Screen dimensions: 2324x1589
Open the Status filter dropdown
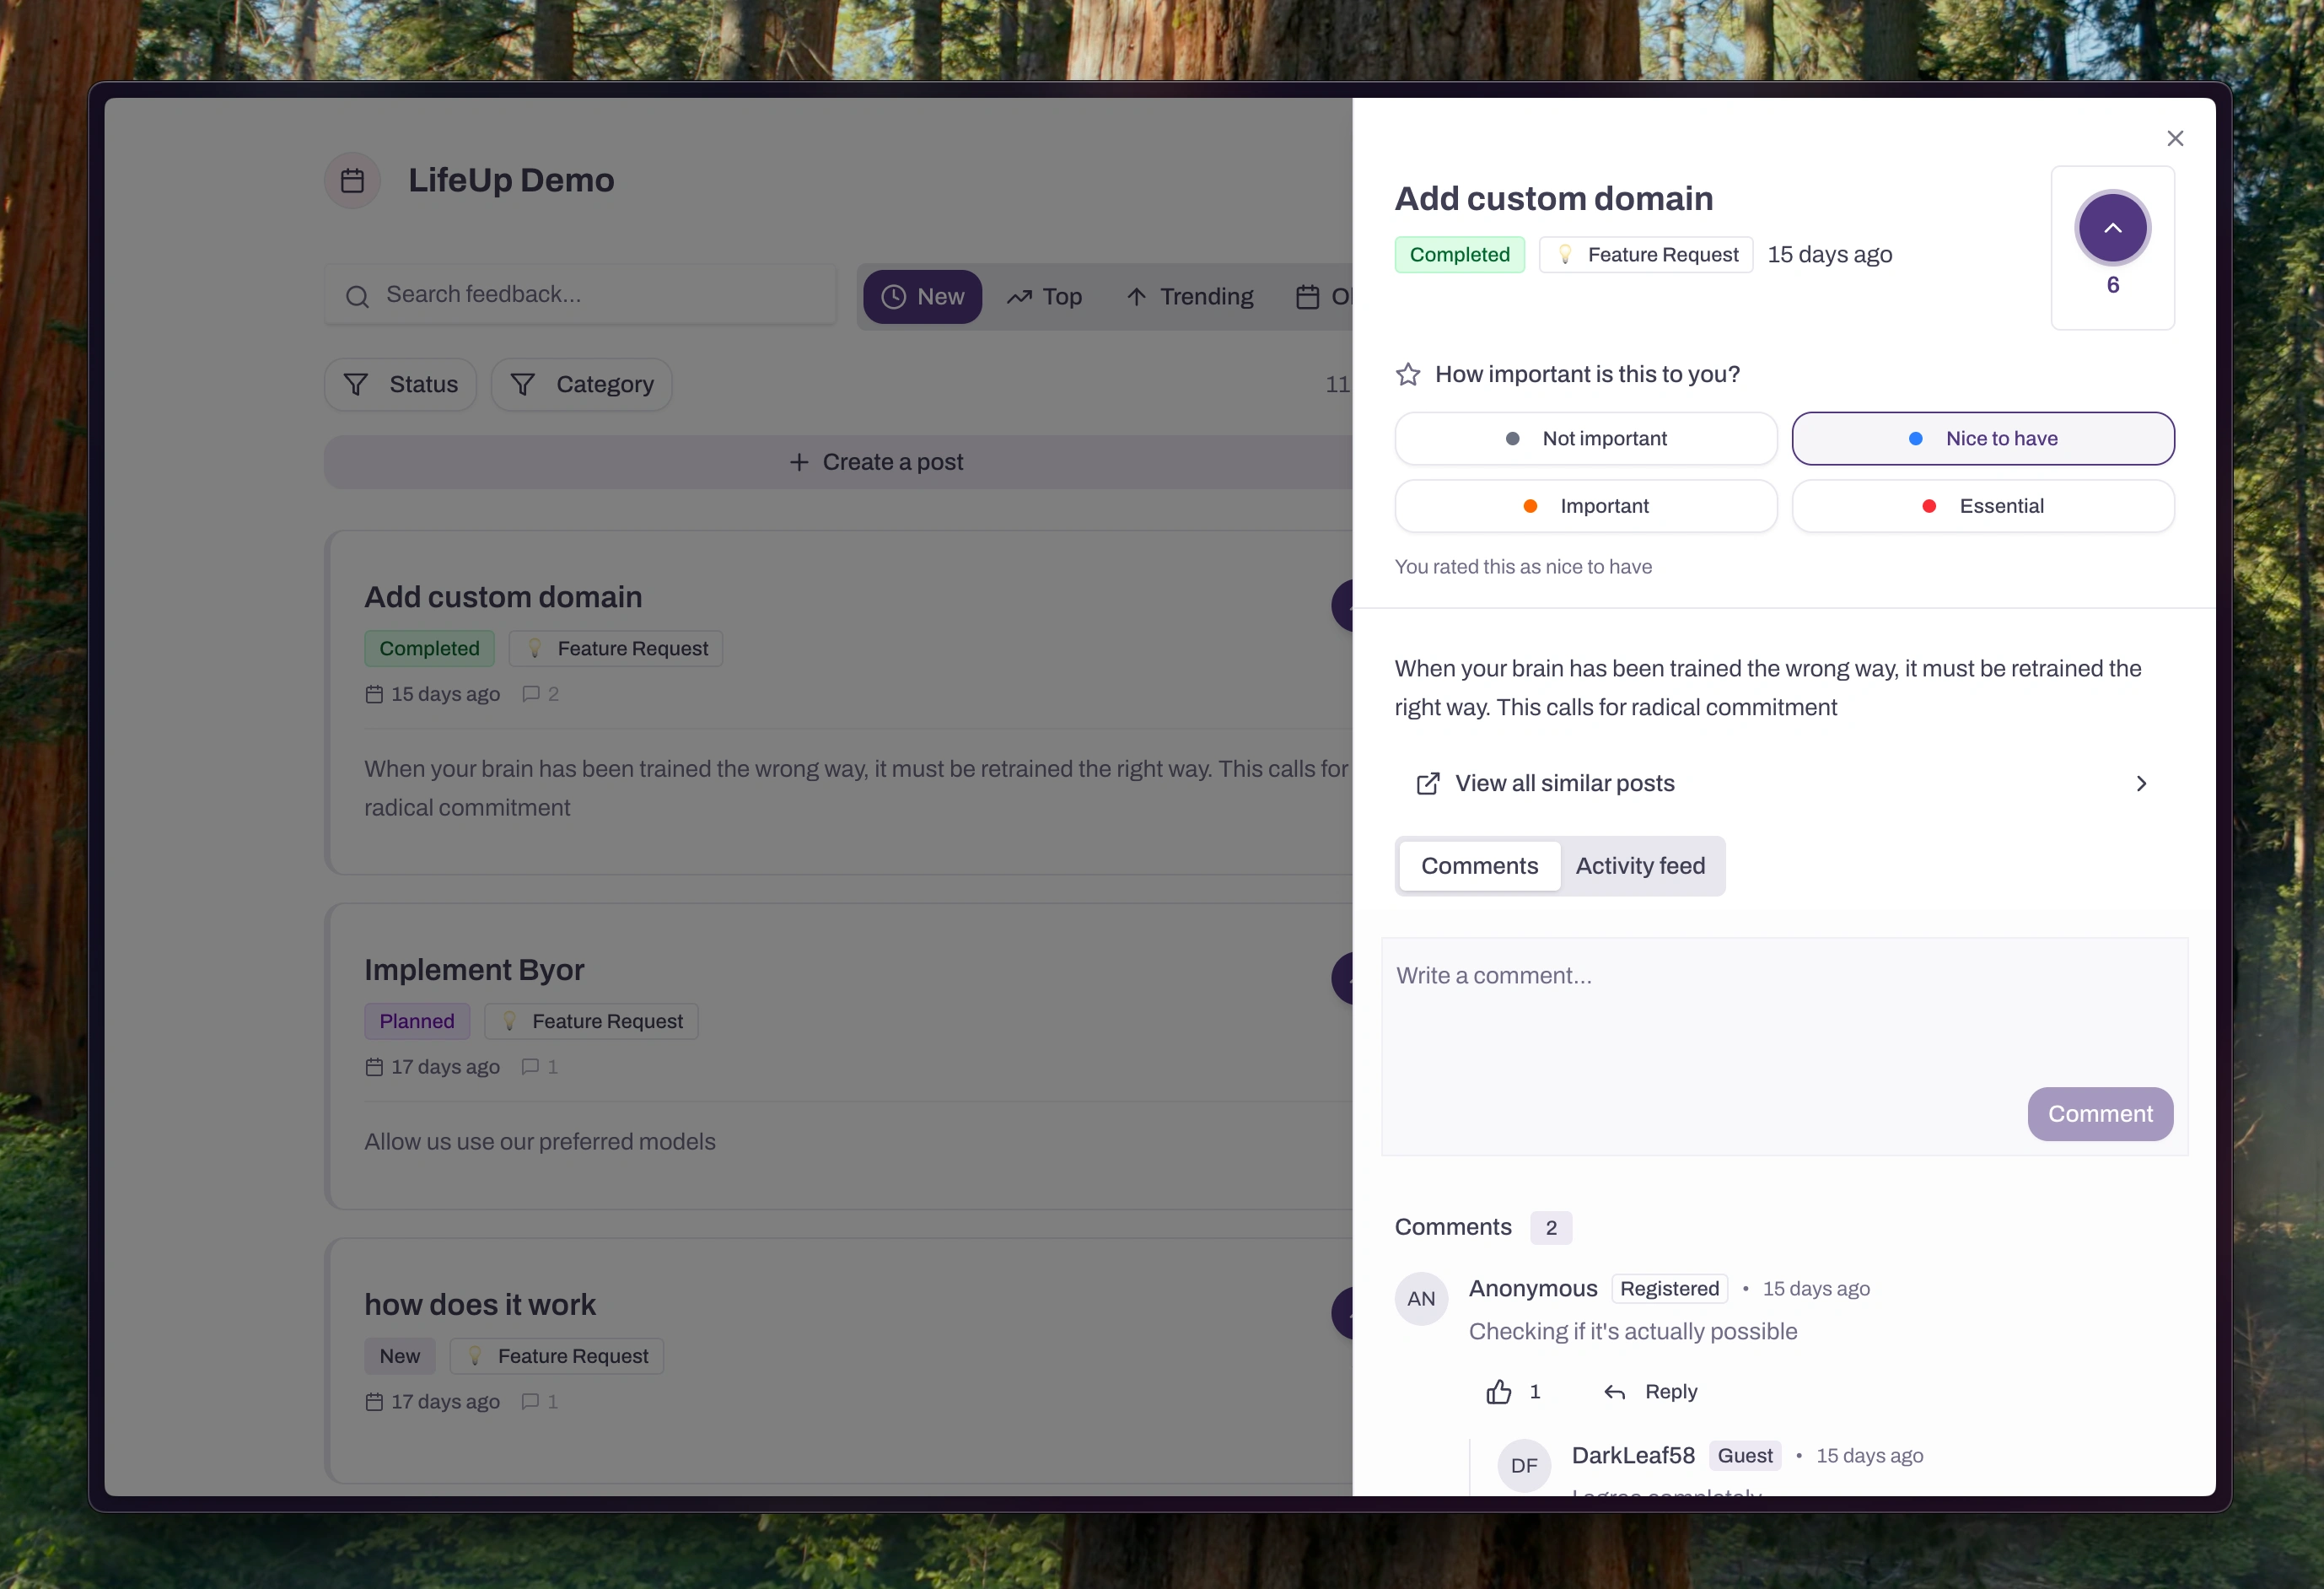[399, 384]
